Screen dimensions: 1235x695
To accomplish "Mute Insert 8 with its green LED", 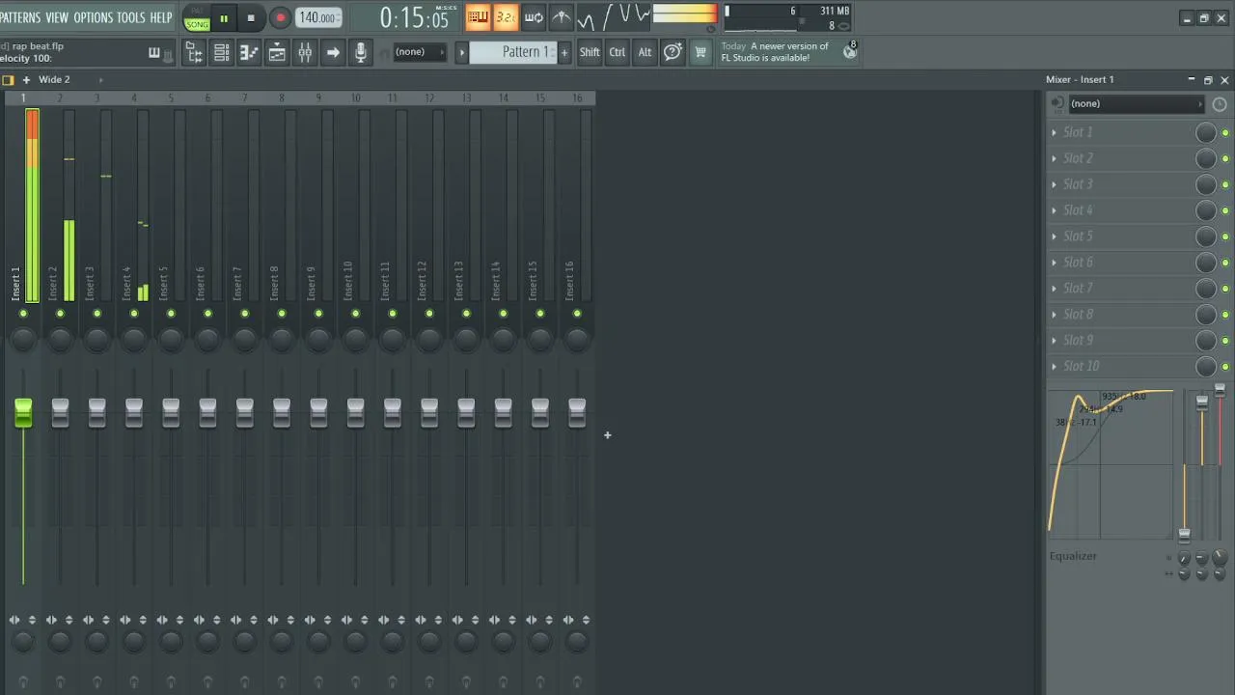I will point(282,314).
